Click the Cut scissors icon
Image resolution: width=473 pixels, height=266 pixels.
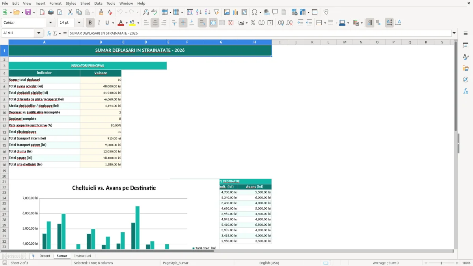[70, 12]
